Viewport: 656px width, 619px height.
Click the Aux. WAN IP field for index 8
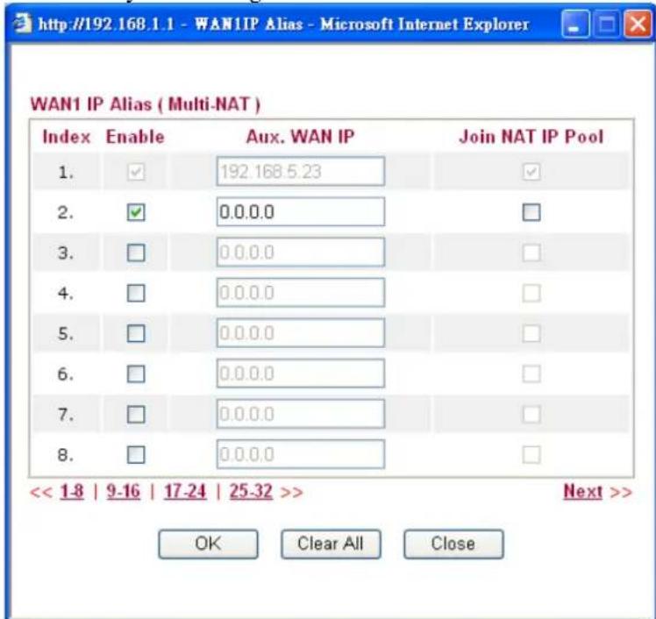(x=301, y=454)
